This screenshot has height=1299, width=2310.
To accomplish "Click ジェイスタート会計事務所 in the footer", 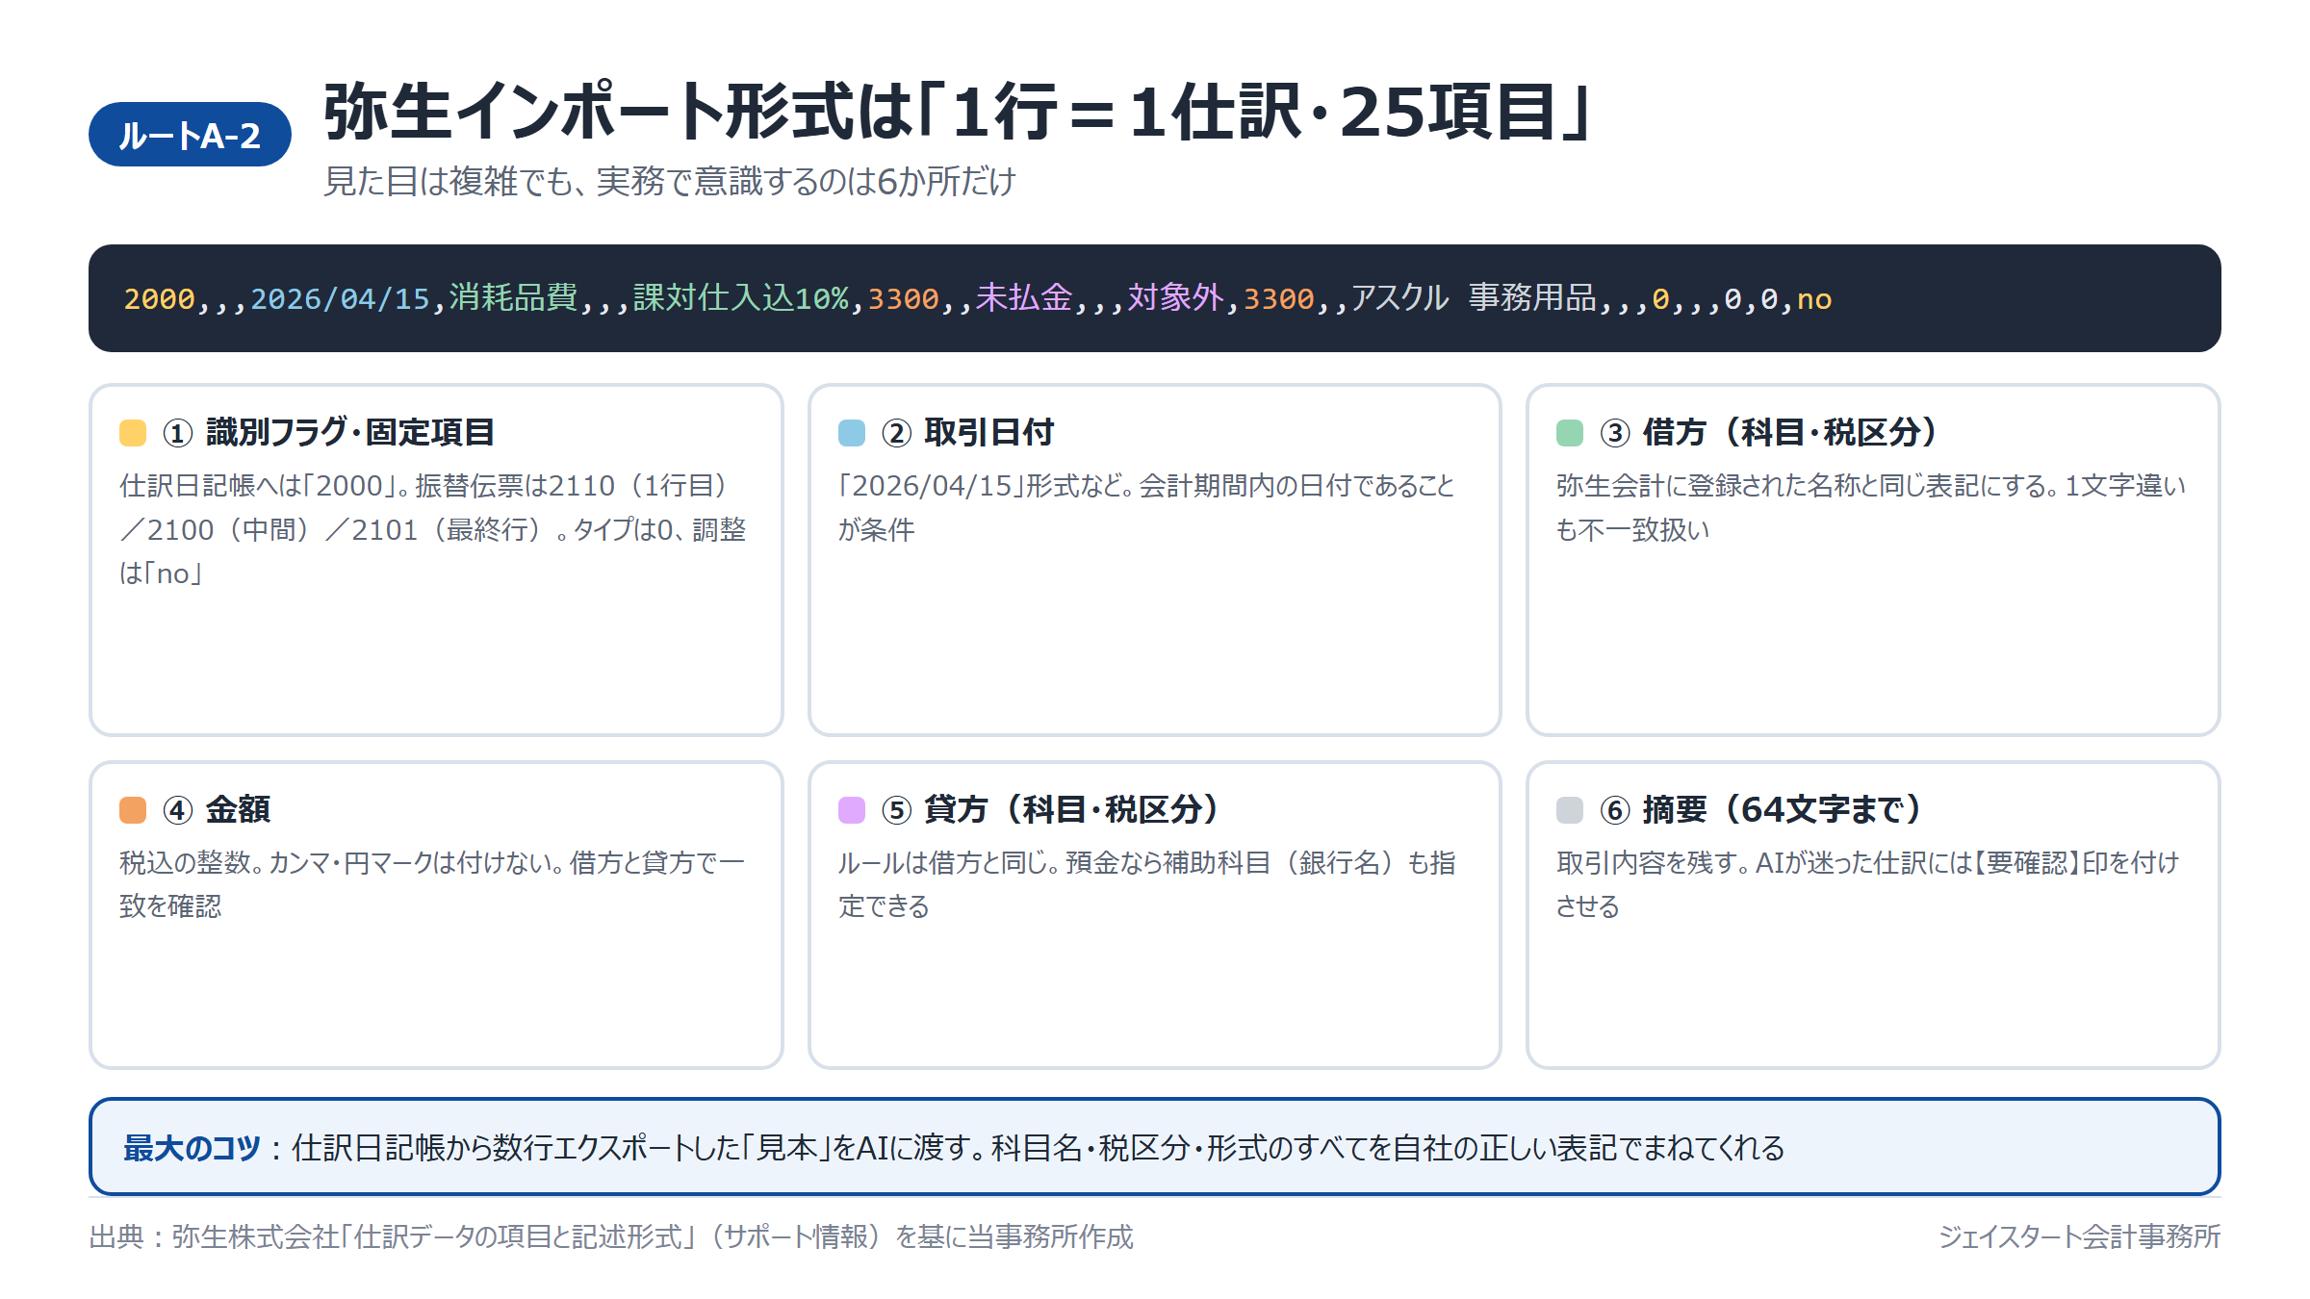I will [x=2079, y=1236].
